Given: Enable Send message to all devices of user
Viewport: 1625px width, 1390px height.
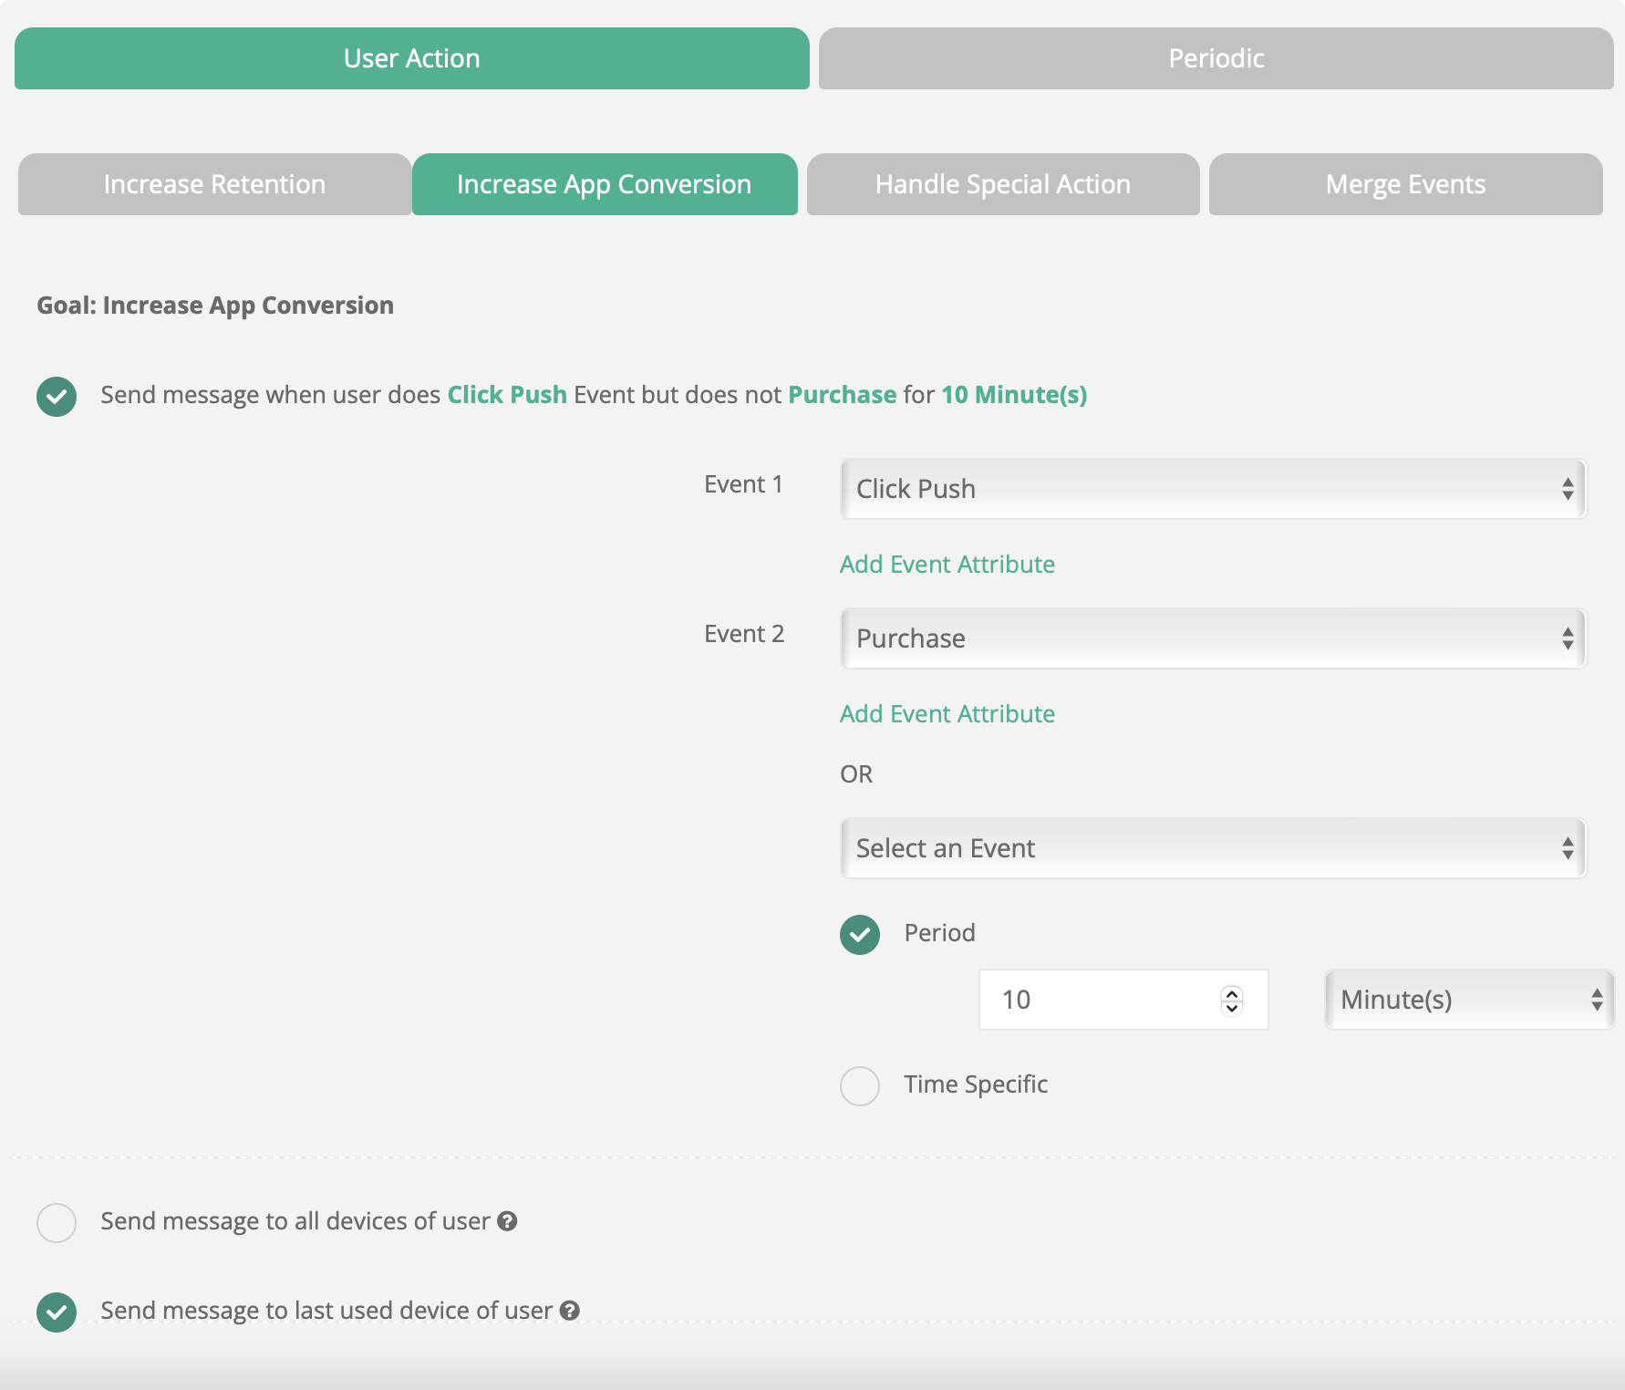Looking at the screenshot, I should coord(57,1222).
